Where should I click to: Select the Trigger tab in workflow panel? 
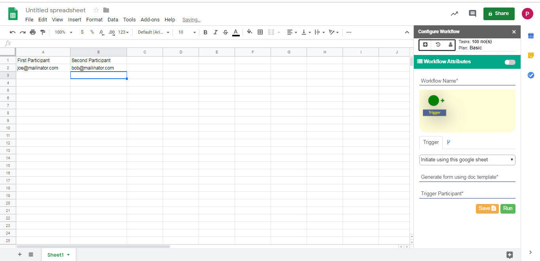point(431,142)
